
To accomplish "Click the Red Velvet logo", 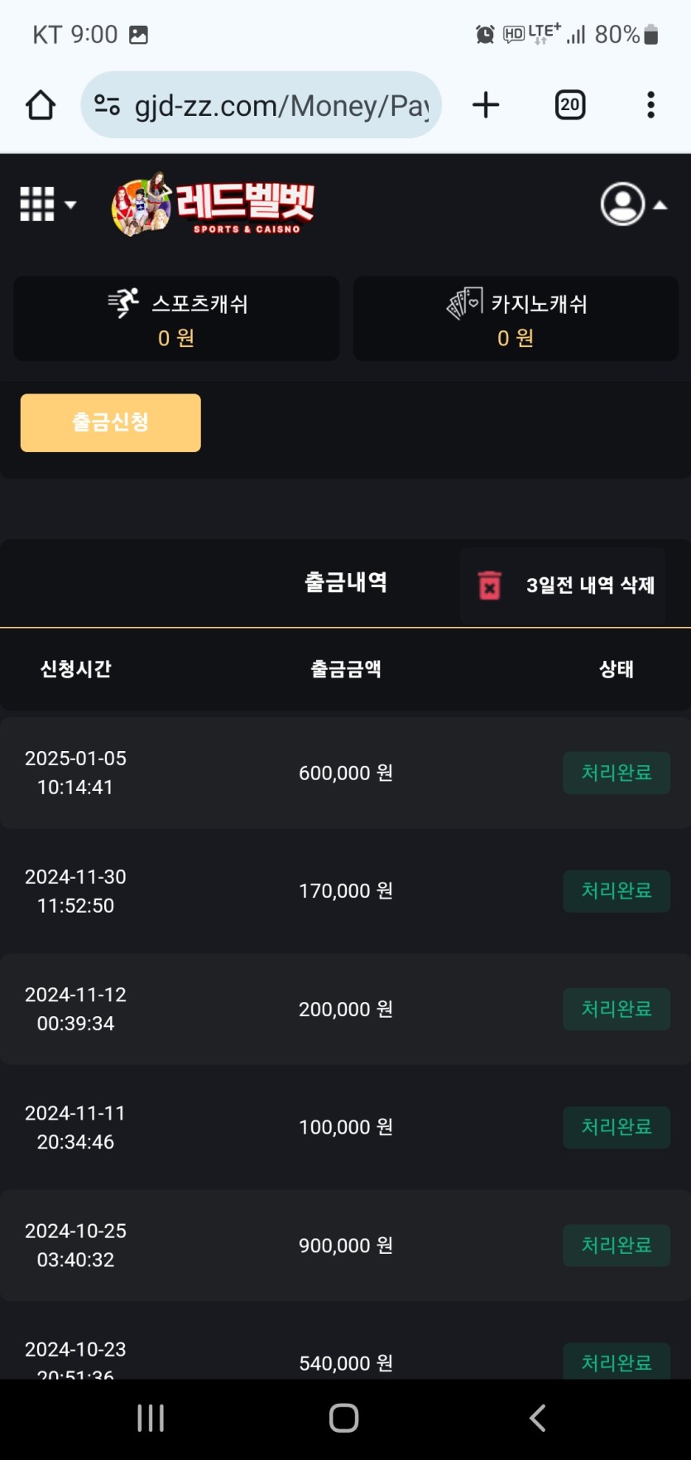I will tap(214, 205).
